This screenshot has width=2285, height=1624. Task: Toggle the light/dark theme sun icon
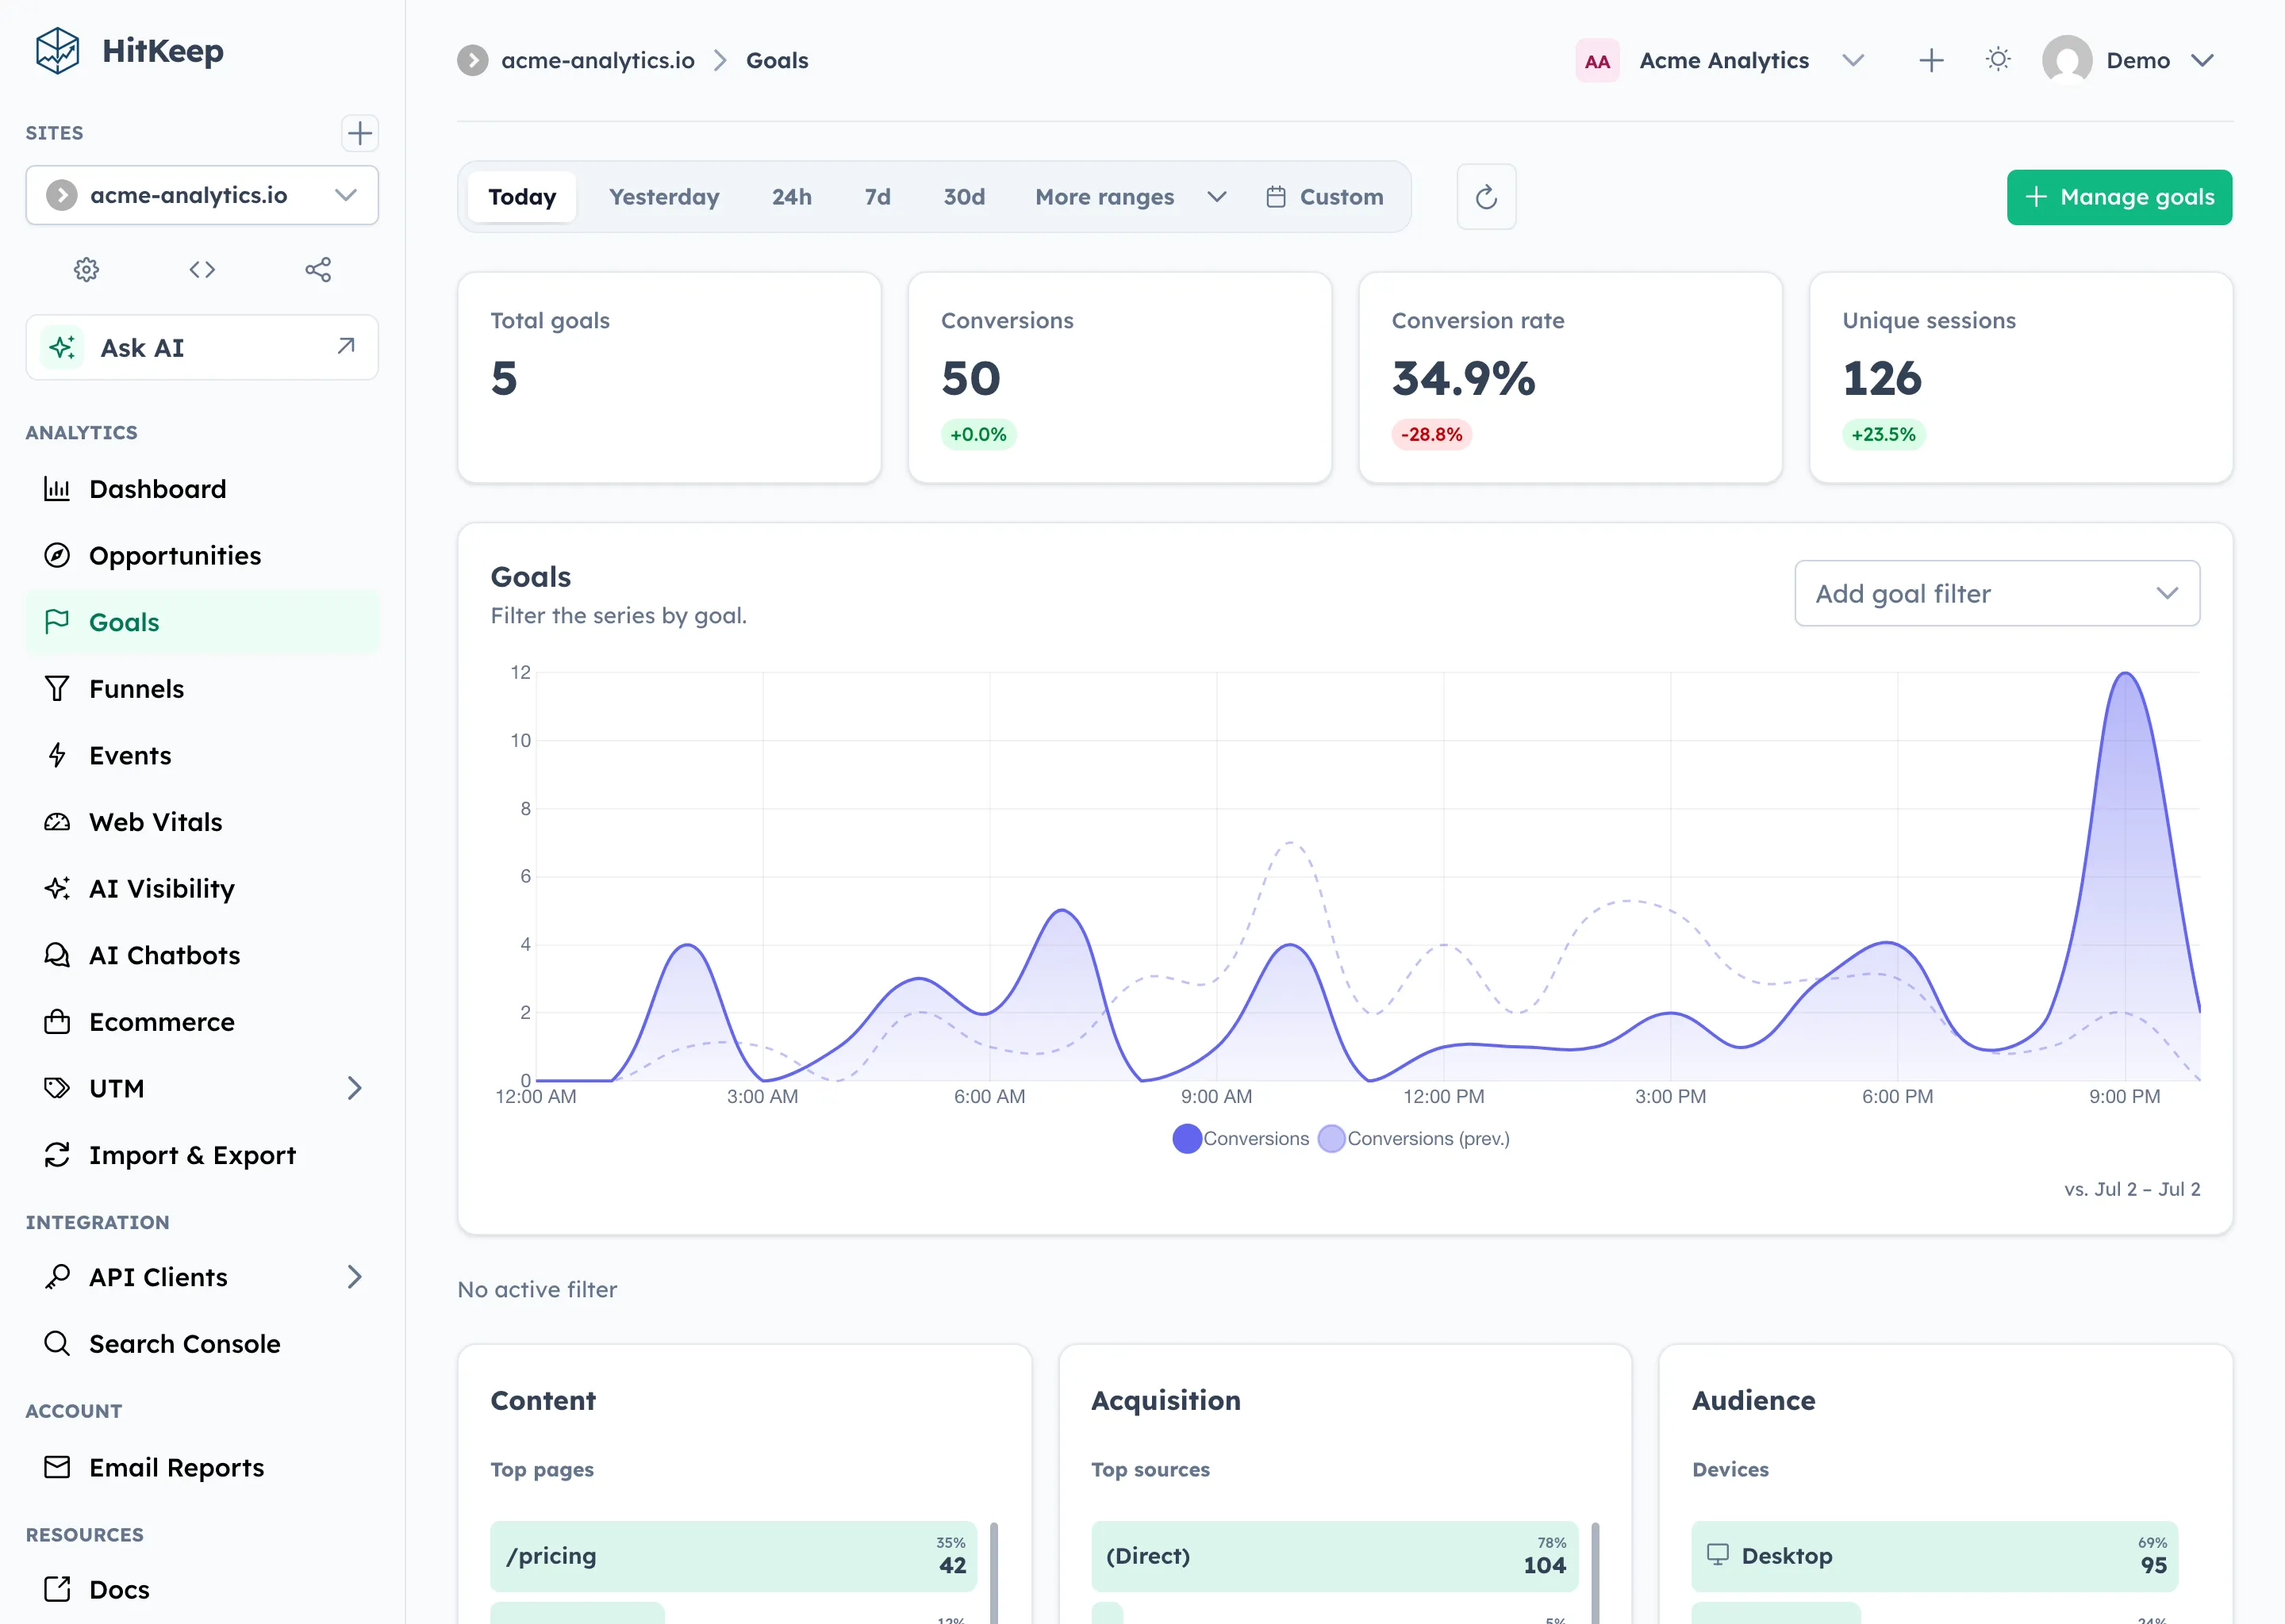1998,60
